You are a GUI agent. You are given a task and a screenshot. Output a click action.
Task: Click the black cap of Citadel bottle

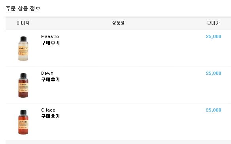pos(23,112)
